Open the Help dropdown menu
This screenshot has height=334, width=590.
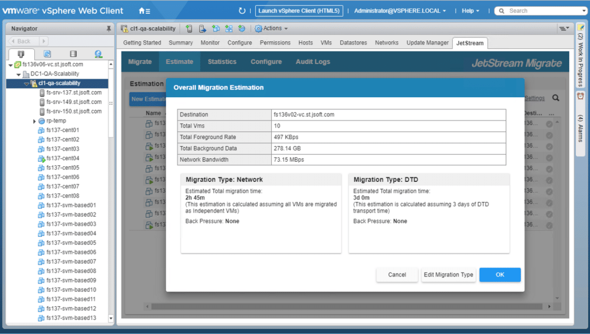pos(470,11)
